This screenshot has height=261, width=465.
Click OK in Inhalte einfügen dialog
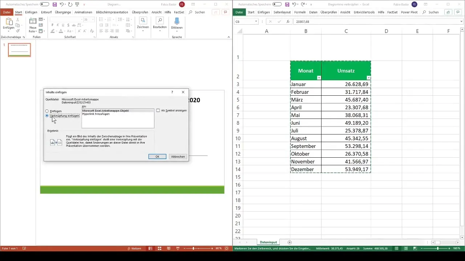tap(157, 157)
